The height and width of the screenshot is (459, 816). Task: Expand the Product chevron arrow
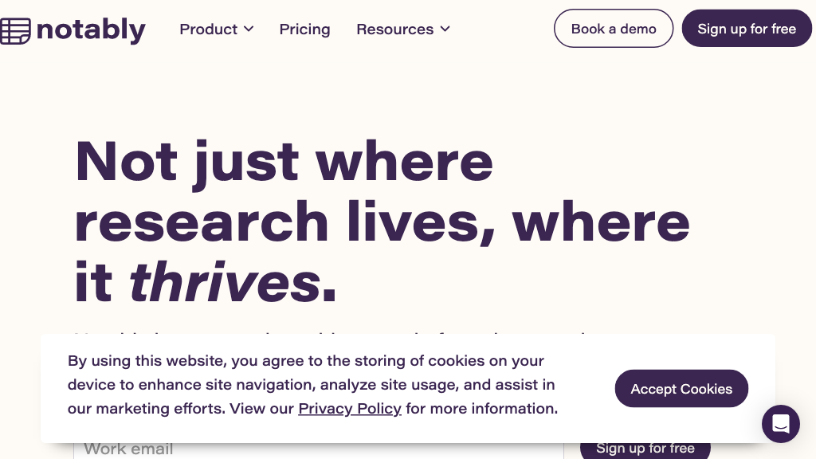249,29
